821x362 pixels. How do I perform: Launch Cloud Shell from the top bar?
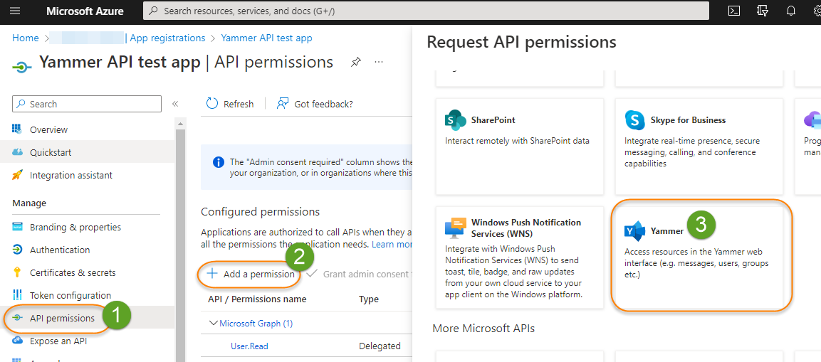[x=734, y=11]
